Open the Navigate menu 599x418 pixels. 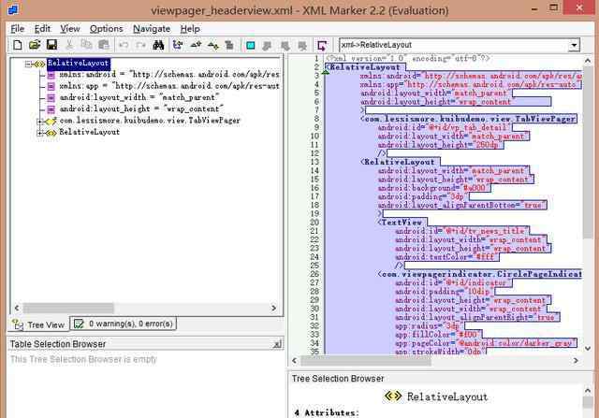point(152,29)
